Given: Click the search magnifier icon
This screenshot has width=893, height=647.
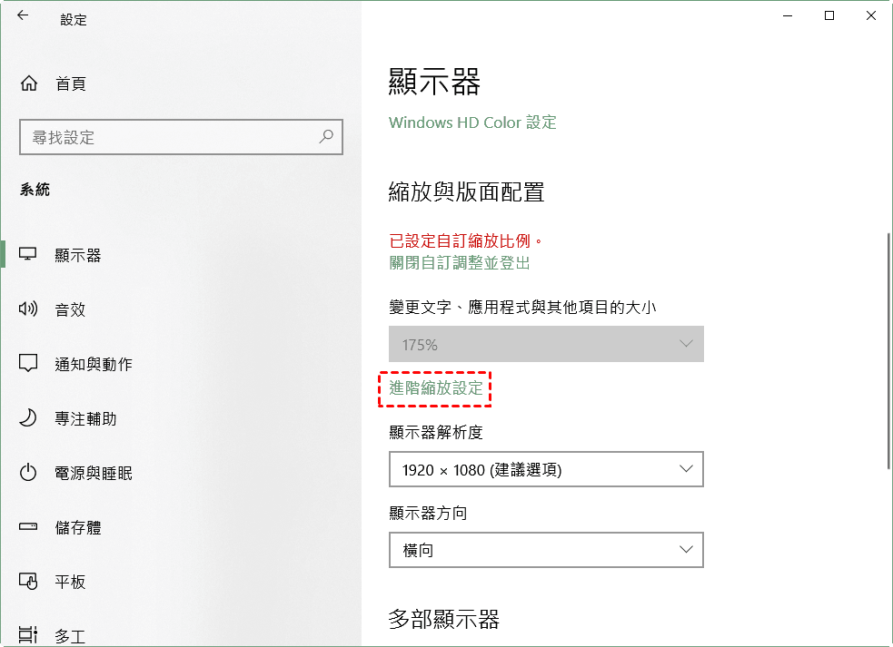Looking at the screenshot, I should pos(326,137).
